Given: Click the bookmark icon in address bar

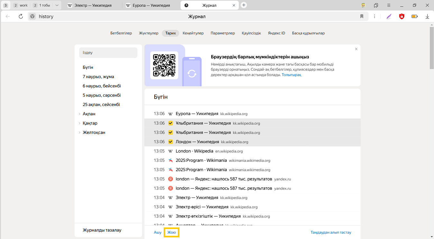Looking at the screenshot, I should [x=362, y=16].
